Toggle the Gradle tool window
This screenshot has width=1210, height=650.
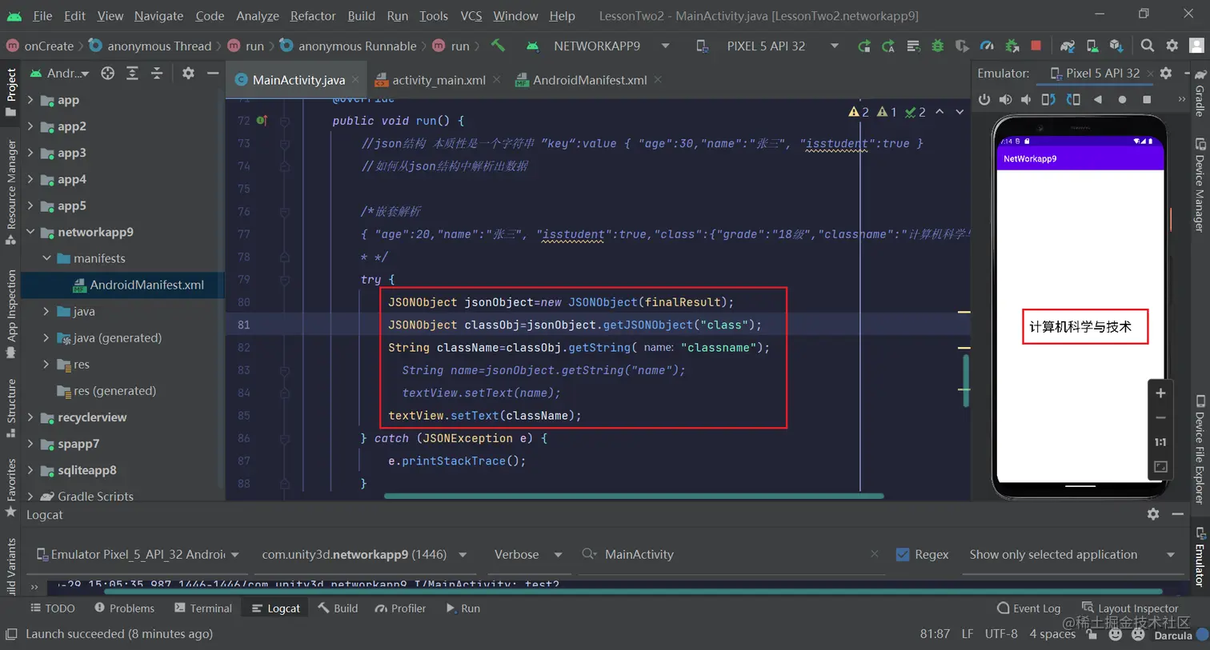click(1200, 92)
